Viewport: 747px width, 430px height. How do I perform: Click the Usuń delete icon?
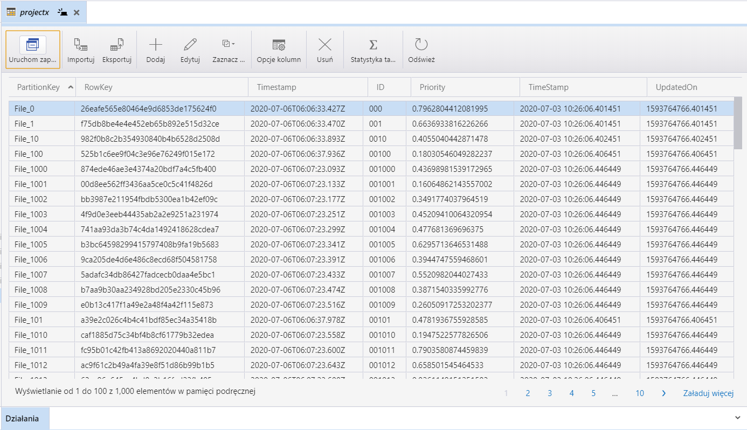point(324,45)
